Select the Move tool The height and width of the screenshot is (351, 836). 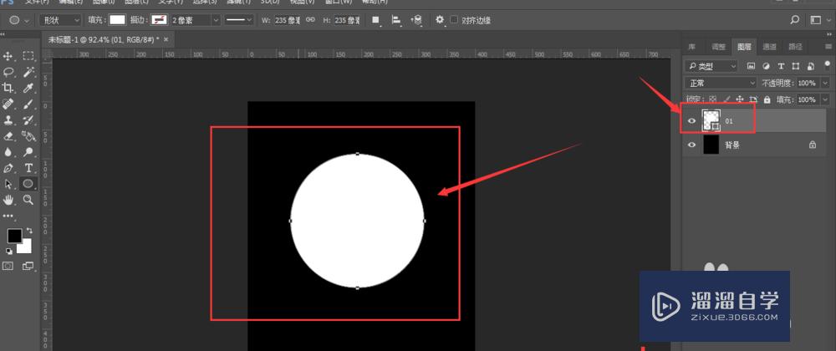(8, 56)
